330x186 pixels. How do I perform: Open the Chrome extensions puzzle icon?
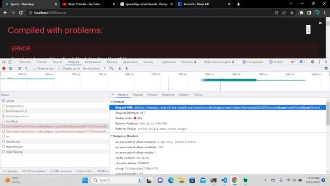pyautogui.click(x=301, y=12)
